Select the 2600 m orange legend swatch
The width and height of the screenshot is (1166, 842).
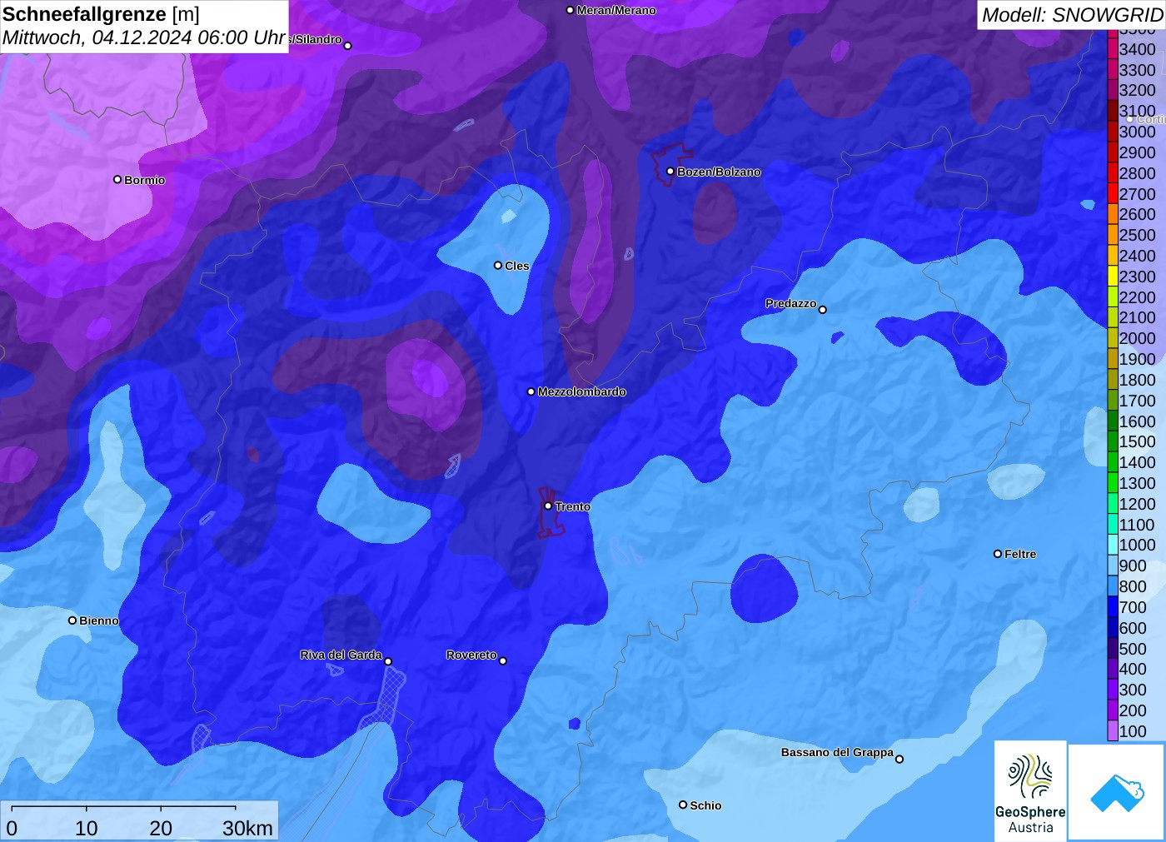(x=1113, y=214)
